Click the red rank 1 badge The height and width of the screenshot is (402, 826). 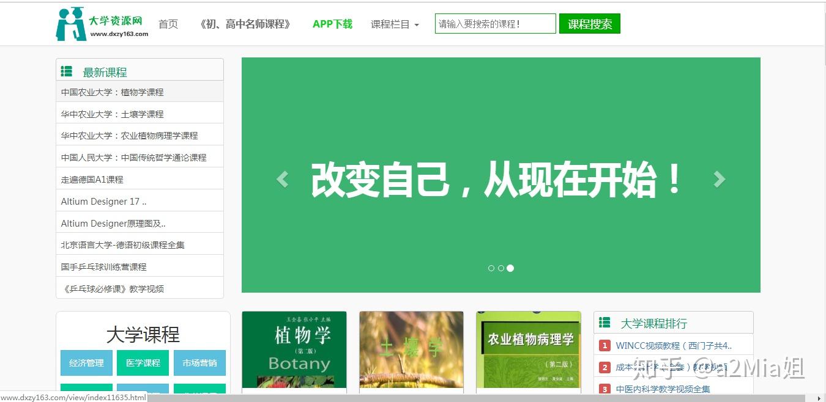pyautogui.click(x=605, y=346)
